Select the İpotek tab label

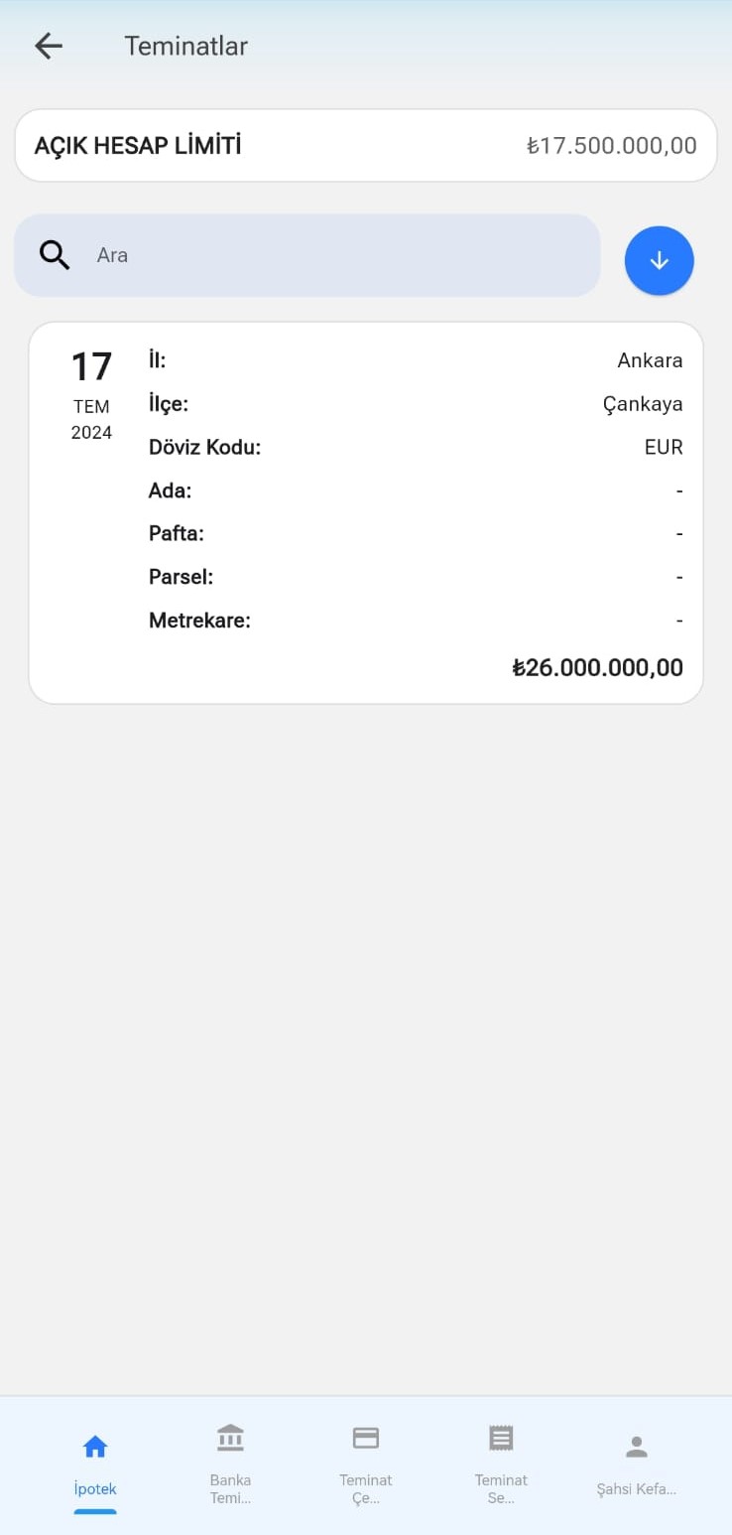point(95,1489)
